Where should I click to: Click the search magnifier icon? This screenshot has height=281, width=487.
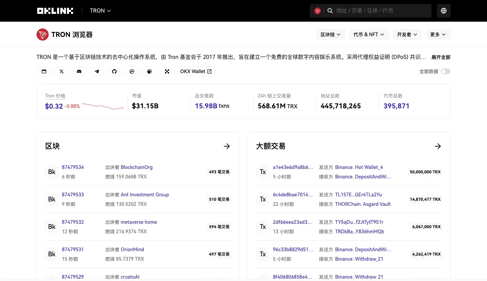330,11
